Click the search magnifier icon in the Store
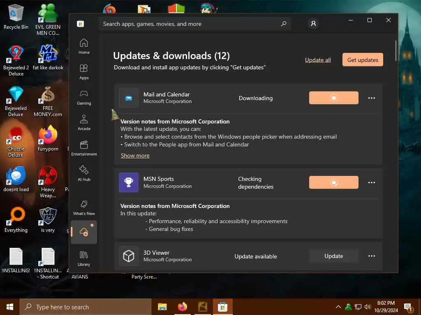This screenshot has width=421, height=315. pyautogui.click(x=284, y=24)
